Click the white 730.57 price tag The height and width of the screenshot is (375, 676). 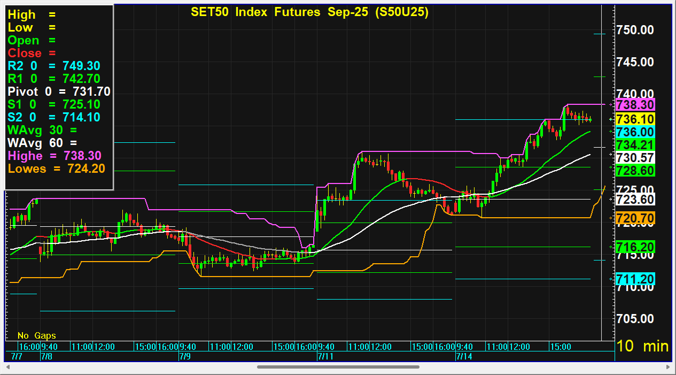[x=635, y=158]
